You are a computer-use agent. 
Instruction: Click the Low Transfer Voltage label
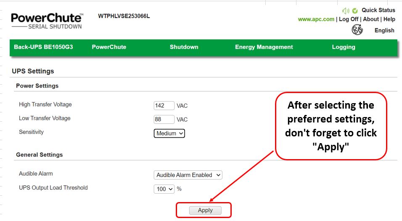(45, 118)
